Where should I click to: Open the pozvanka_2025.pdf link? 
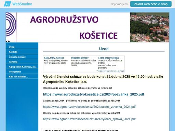93,94
